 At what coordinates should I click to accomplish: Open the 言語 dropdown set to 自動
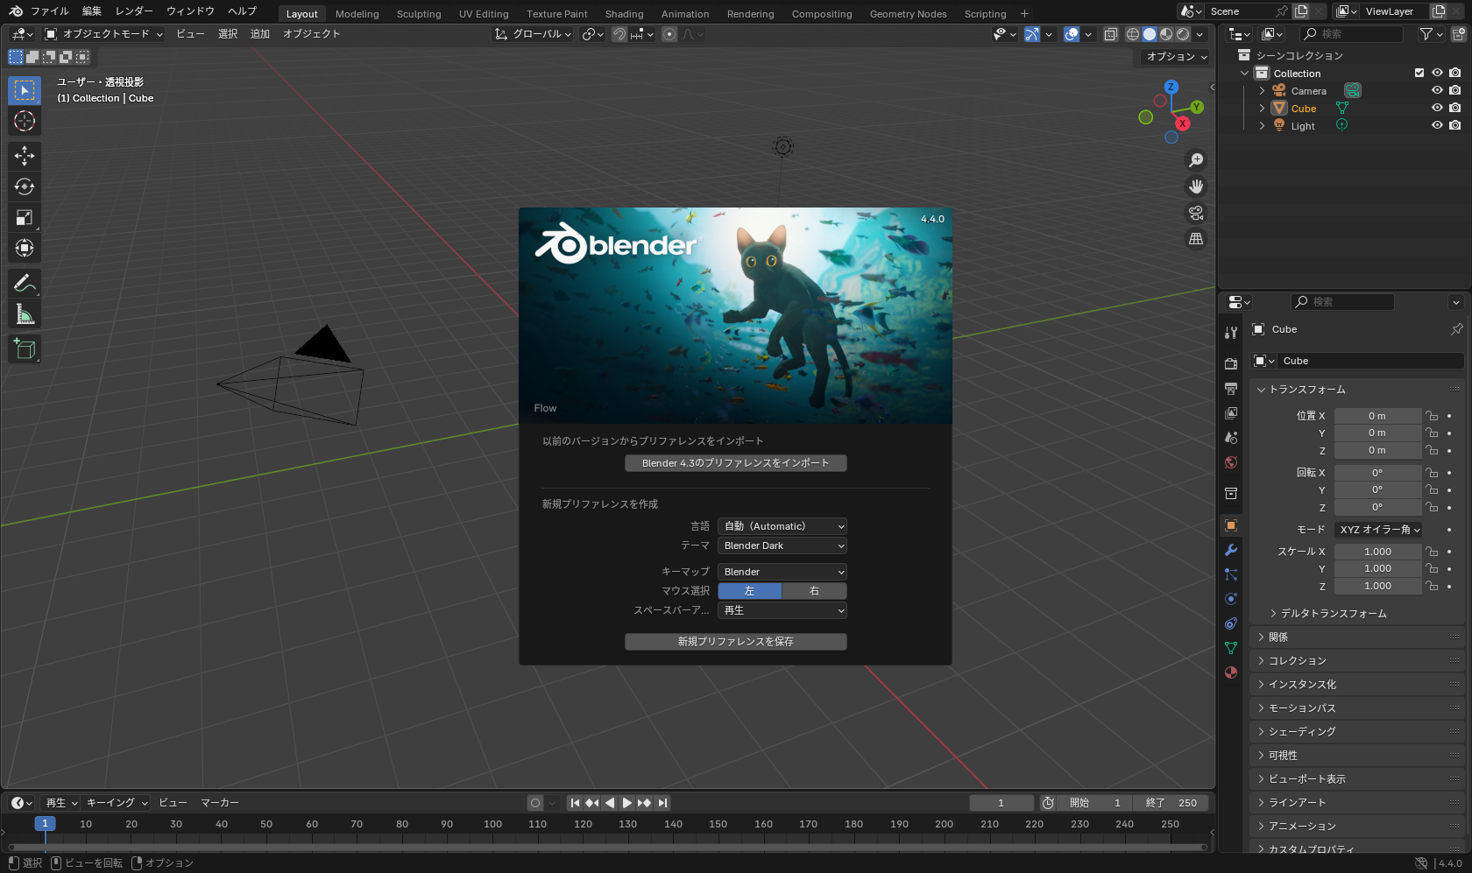point(782,525)
